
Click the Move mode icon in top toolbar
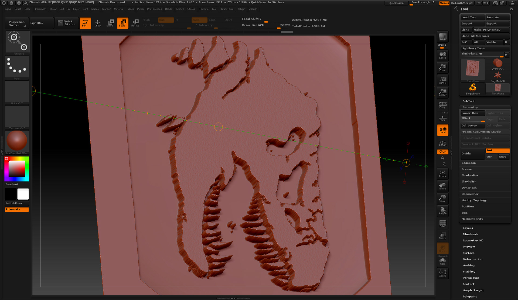pyautogui.click(x=110, y=23)
